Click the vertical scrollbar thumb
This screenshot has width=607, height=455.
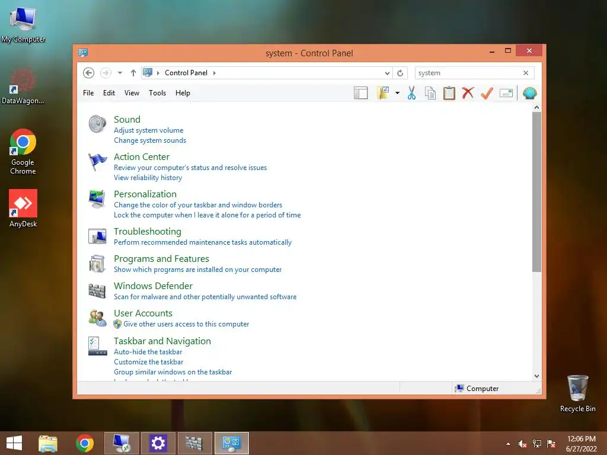click(536, 192)
